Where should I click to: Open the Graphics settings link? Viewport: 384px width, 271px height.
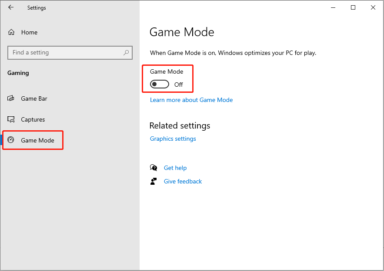point(173,139)
